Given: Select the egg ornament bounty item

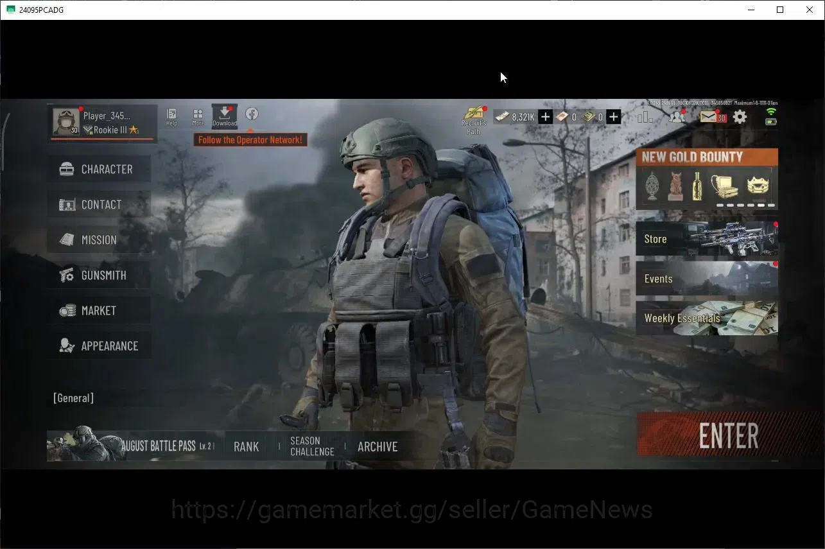Looking at the screenshot, I should point(652,186).
